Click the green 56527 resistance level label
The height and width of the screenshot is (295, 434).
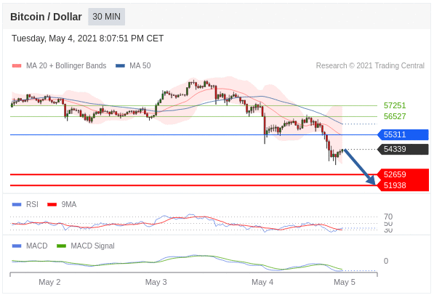tap(395, 116)
